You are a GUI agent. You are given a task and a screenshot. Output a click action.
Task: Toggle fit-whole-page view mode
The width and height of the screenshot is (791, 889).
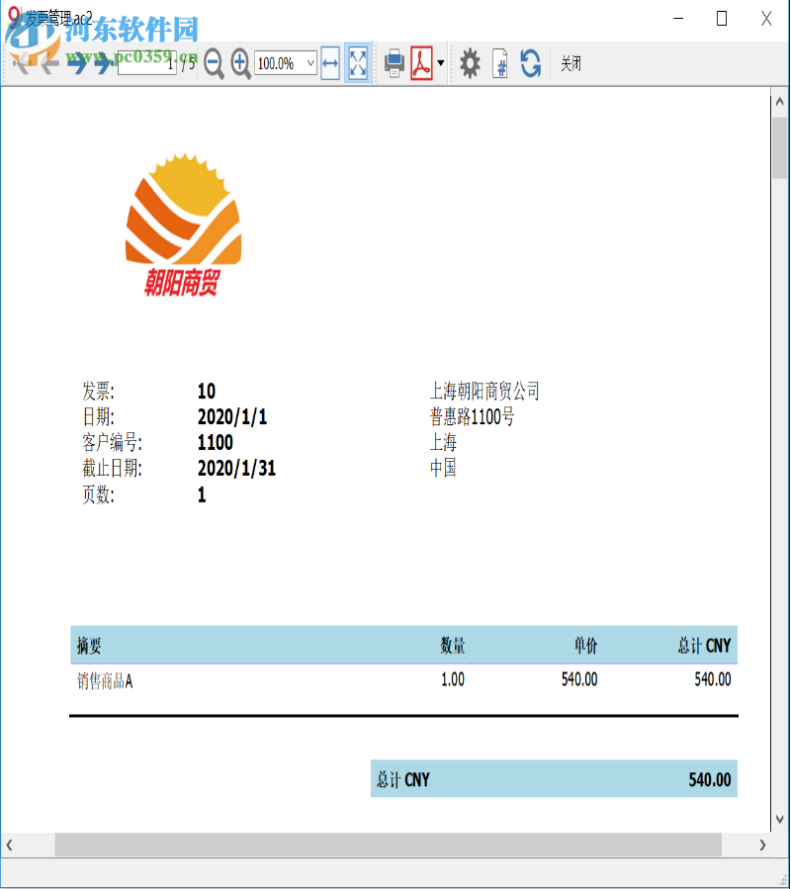356,63
